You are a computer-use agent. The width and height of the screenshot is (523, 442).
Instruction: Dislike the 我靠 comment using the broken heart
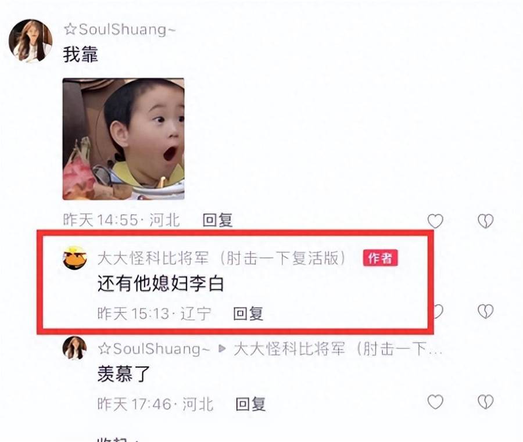(x=486, y=221)
